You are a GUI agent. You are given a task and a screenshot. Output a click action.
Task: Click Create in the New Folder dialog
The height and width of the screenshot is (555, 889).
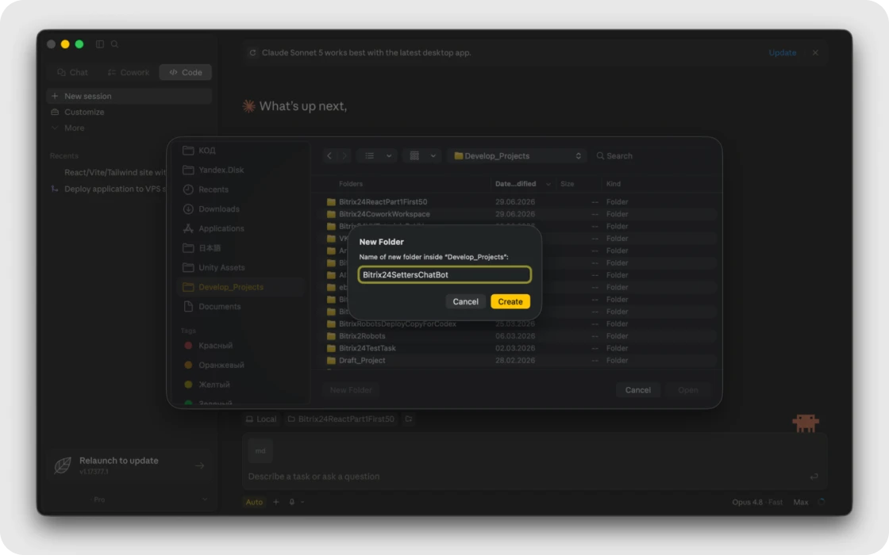click(x=510, y=301)
